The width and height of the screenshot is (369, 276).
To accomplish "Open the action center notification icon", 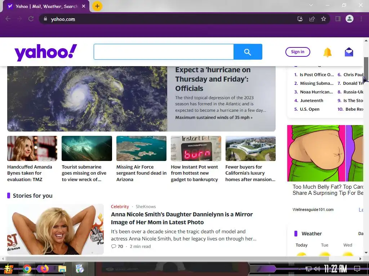I will (x=357, y=269).
